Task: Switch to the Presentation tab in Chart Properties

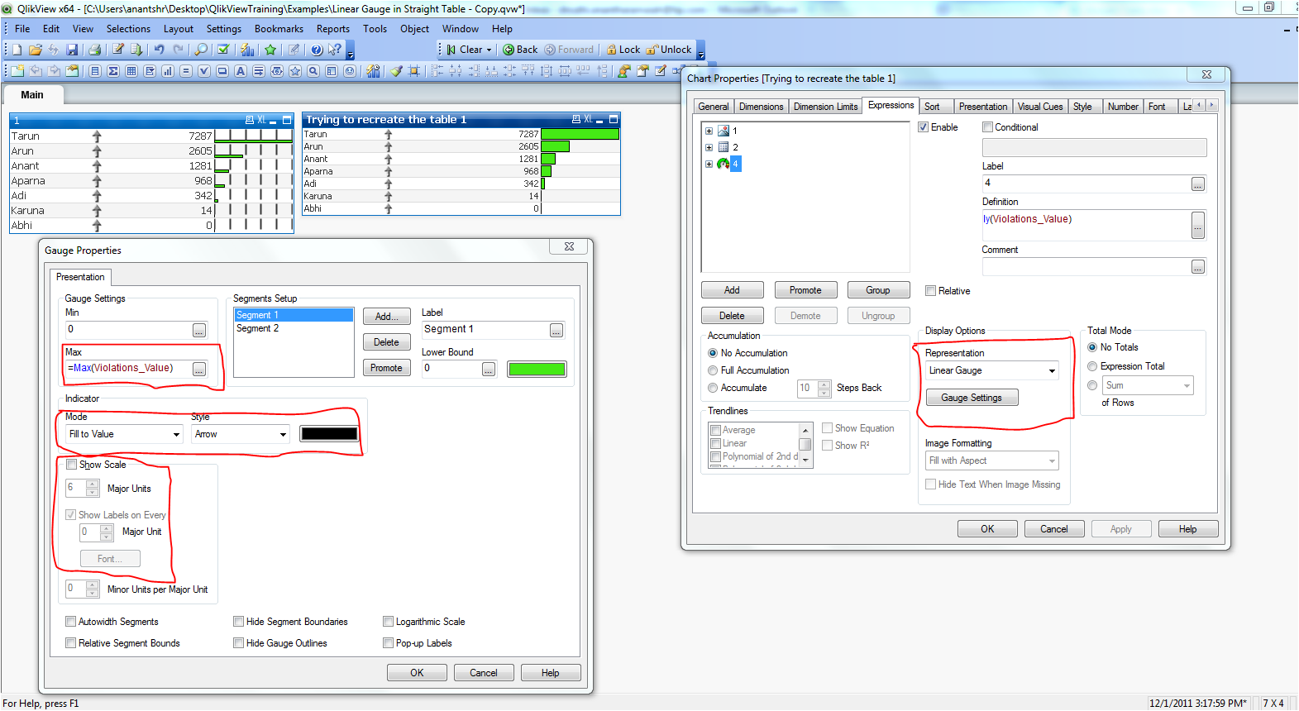Action: pyautogui.click(x=983, y=107)
